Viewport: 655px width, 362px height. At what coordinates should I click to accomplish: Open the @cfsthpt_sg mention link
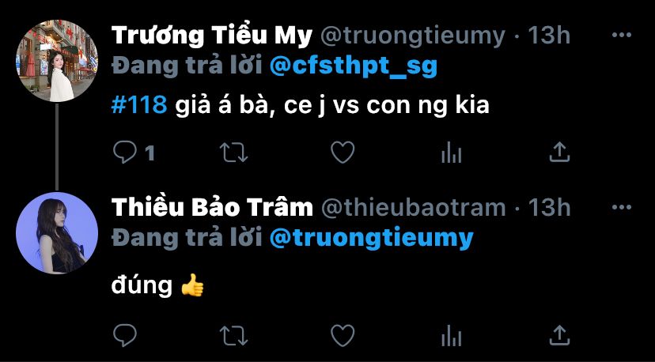click(354, 66)
